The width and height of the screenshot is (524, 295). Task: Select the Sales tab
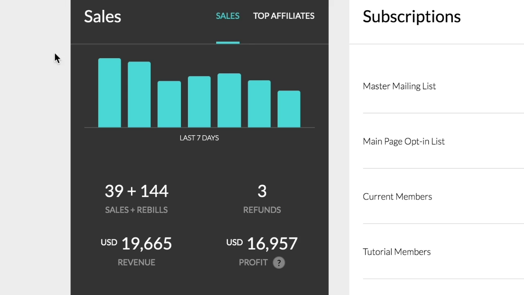(228, 16)
